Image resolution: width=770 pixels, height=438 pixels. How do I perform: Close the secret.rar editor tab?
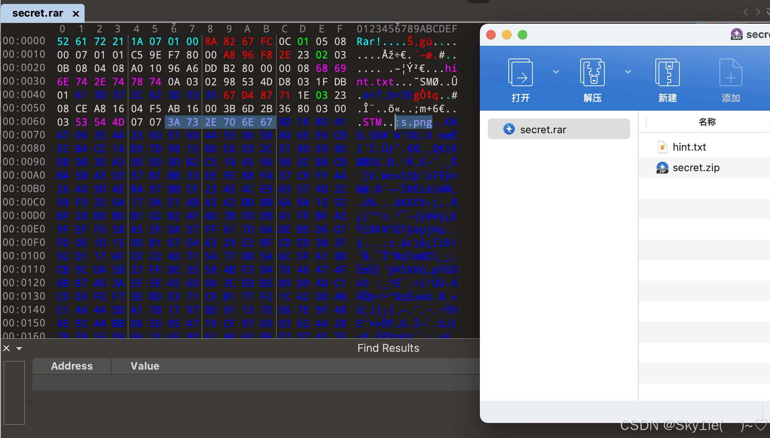(76, 14)
